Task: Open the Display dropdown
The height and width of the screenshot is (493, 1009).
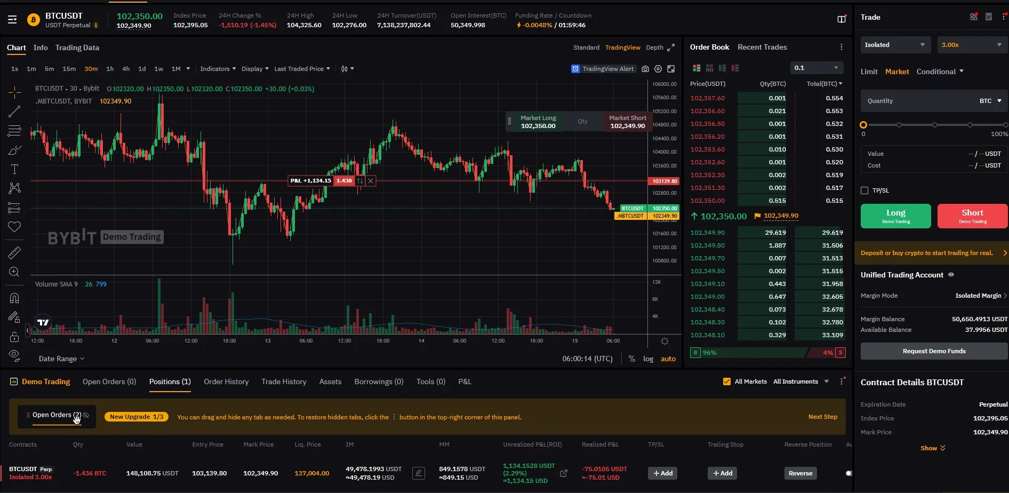Action: point(255,69)
